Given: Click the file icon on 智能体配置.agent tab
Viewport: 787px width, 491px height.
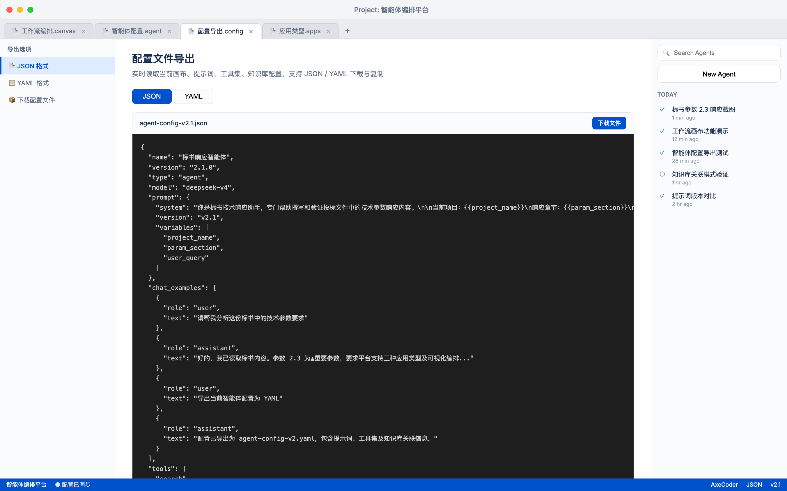Looking at the screenshot, I should point(105,31).
